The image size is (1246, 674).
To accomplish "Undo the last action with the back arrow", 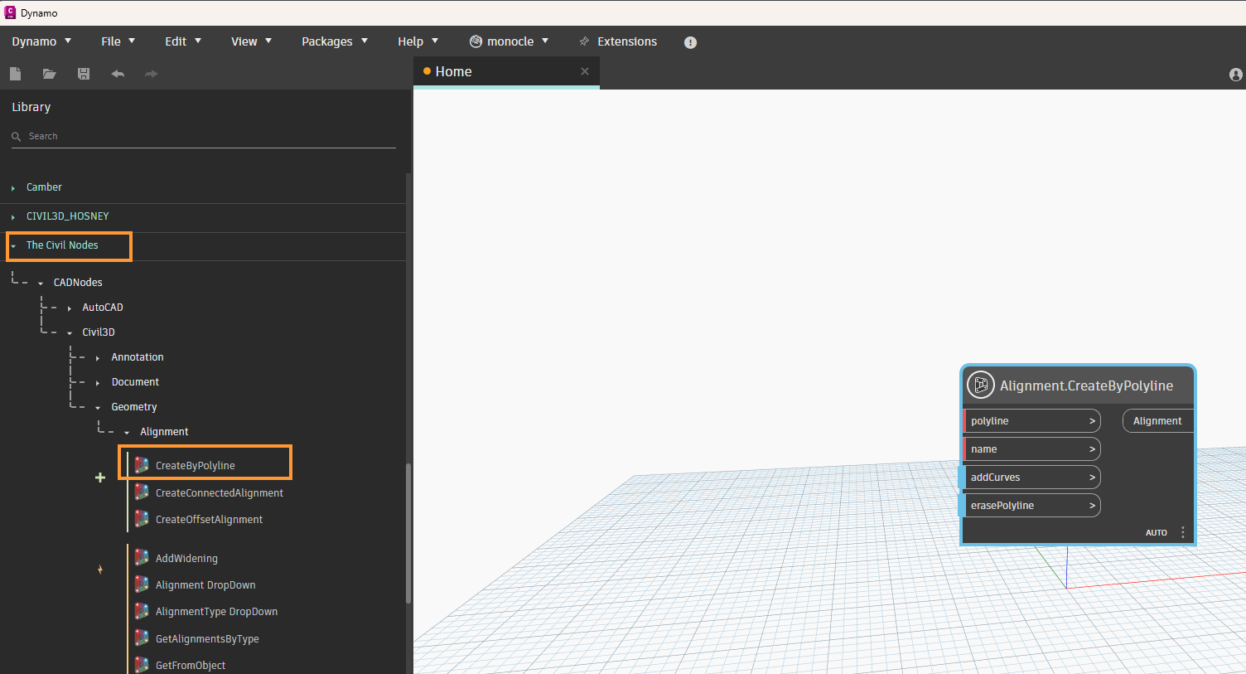I will pyautogui.click(x=118, y=74).
